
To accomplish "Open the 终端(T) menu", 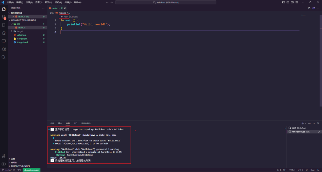I will tap(68, 2).
